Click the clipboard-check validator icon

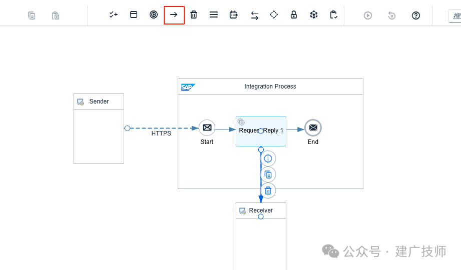pos(333,14)
